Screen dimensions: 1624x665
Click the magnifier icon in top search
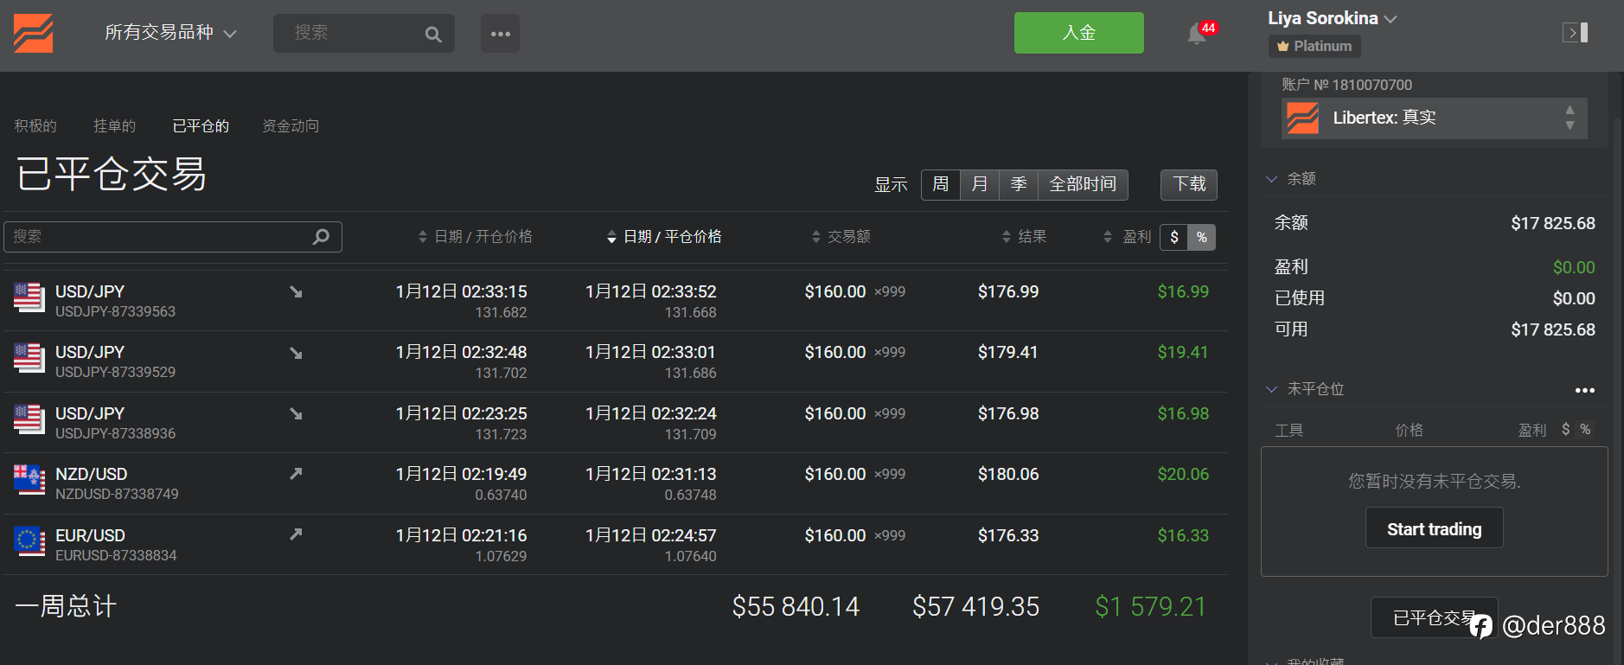click(x=433, y=35)
